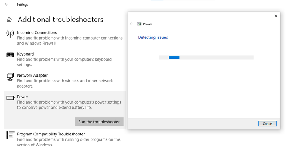Click the Detecting issues progress bar

(206, 57)
